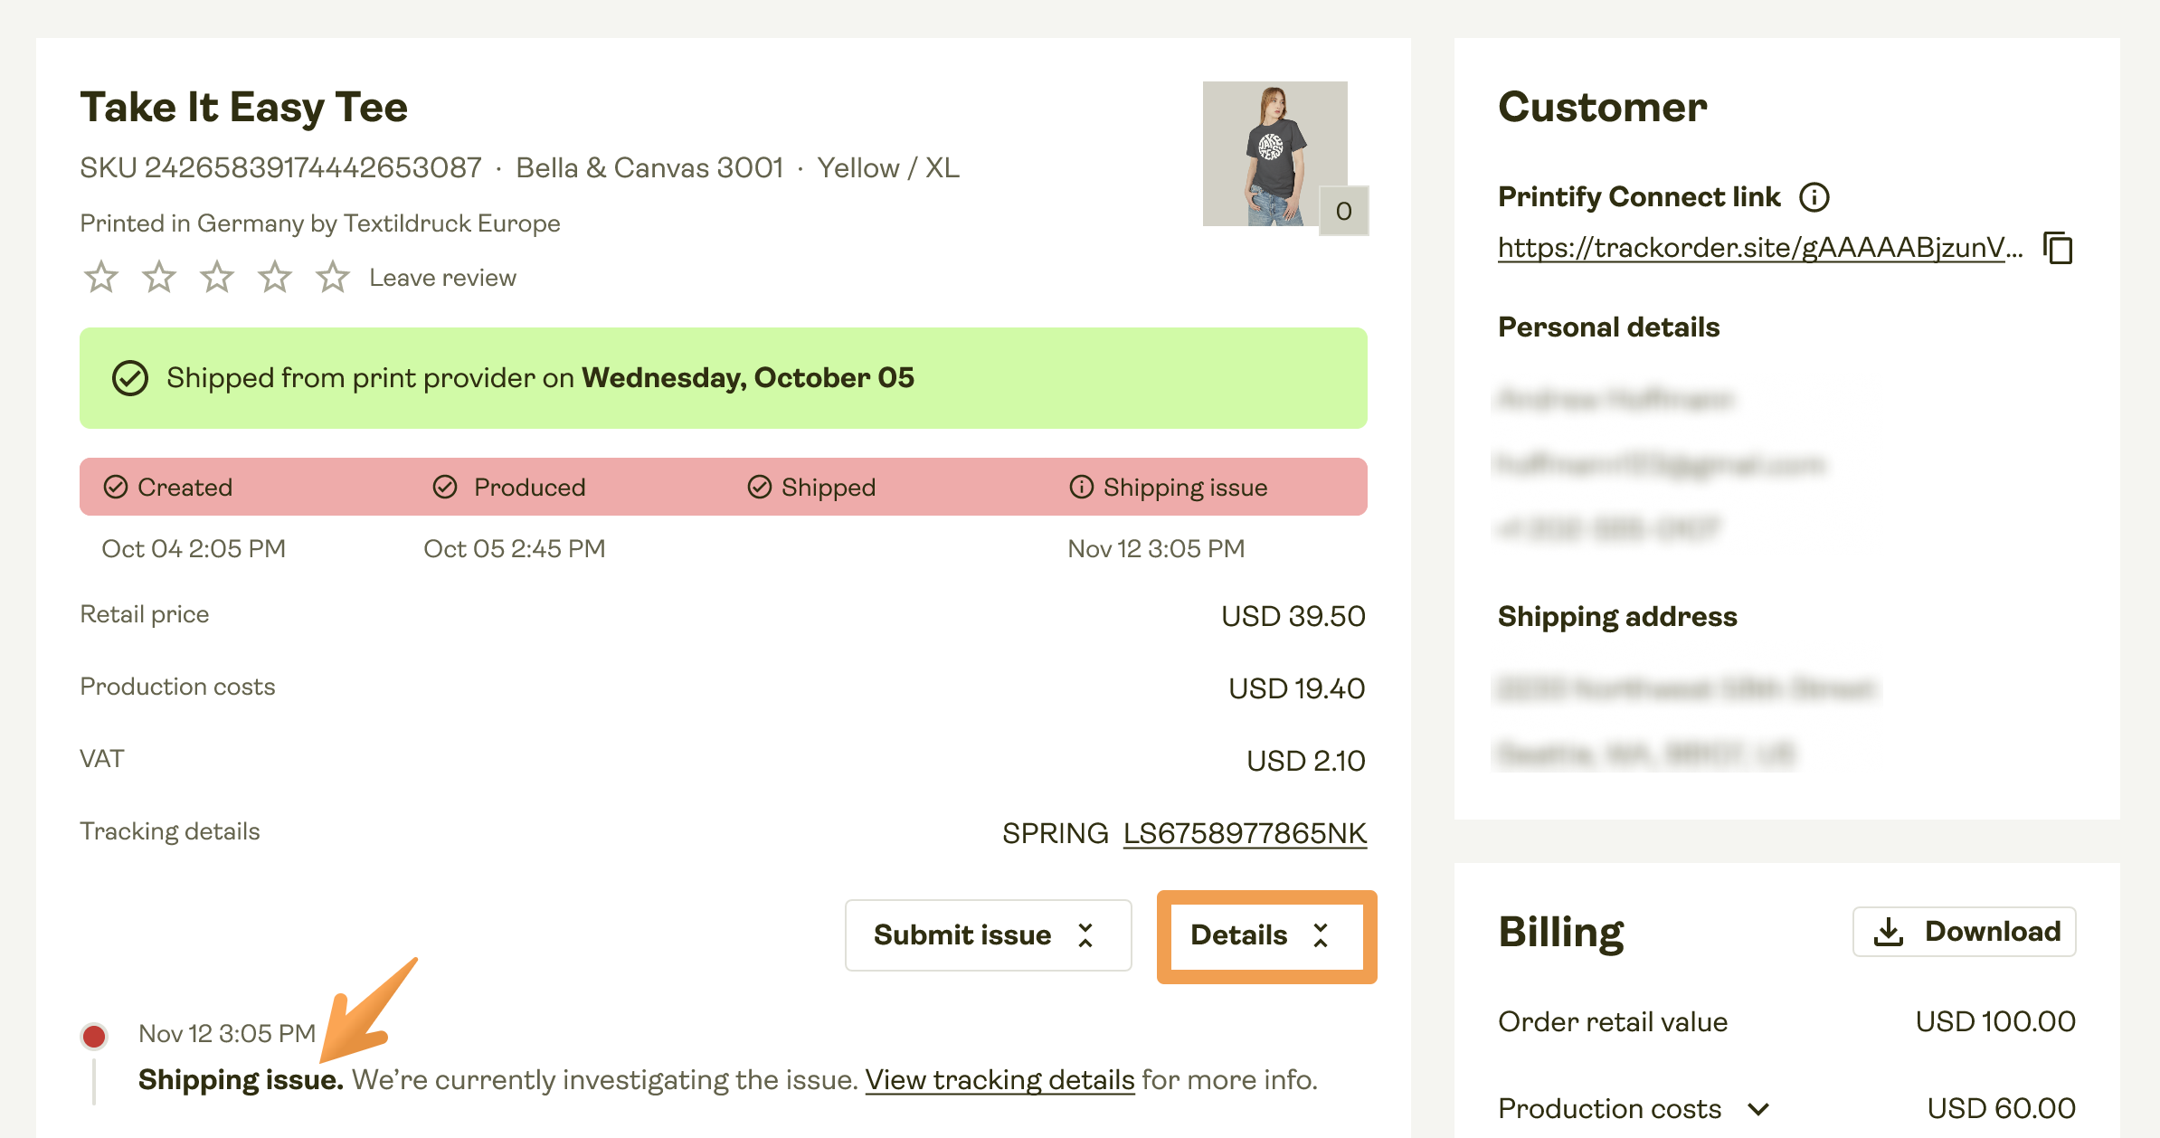The width and height of the screenshot is (2160, 1138).
Task: Open the Take It Easy Tee thumbnail
Action: point(1274,154)
